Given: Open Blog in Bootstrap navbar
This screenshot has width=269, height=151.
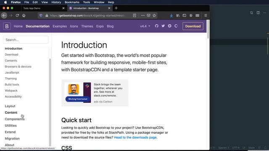Looking at the screenshot, I should click(110, 26).
